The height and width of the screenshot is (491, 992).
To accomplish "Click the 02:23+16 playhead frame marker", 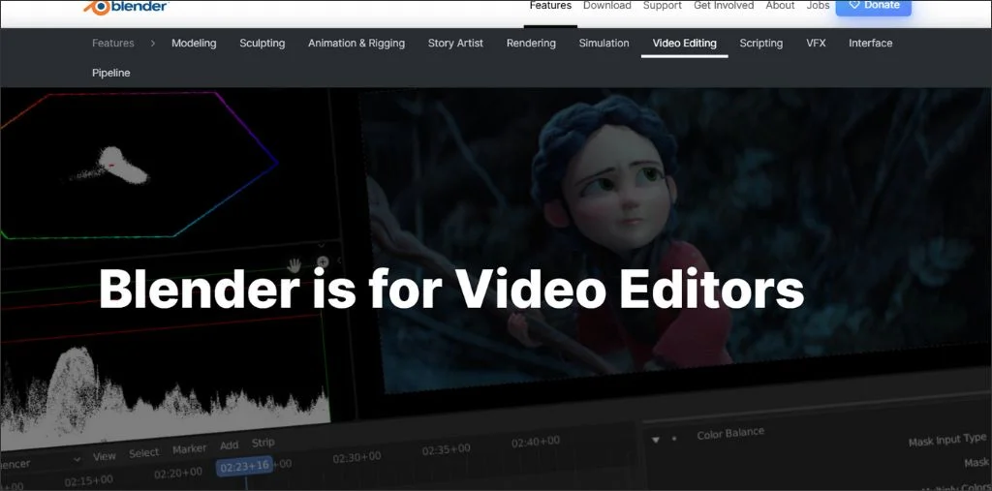I will 245,467.
